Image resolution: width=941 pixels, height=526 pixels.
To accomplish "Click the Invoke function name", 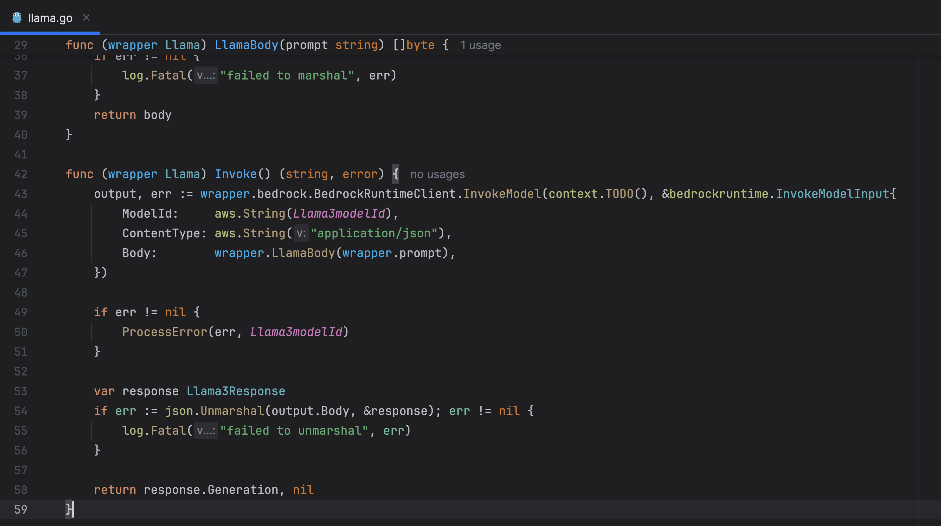I will pyautogui.click(x=236, y=174).
